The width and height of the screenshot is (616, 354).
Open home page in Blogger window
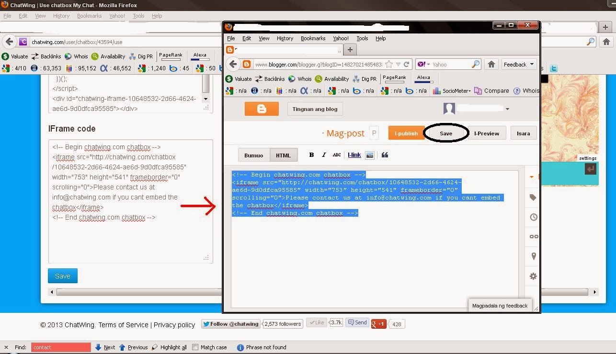[x=491, y=64]
